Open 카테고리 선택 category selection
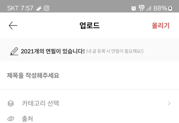Image resolution: width=179 pixels, height=123 pixels. (89, 103)
